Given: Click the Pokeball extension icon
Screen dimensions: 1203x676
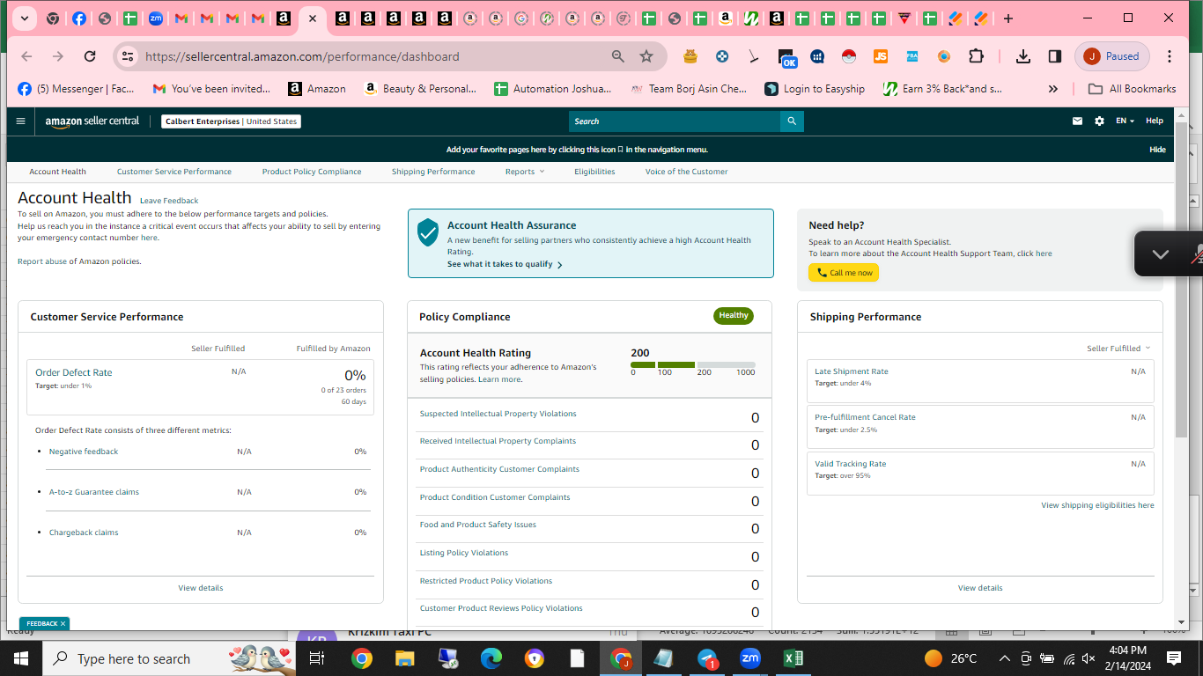Looking at the screenshot, I should click(x=849, y=56).
